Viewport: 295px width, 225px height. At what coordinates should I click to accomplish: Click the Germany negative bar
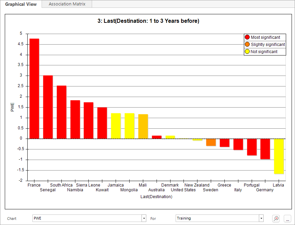(x=265, y=149)
